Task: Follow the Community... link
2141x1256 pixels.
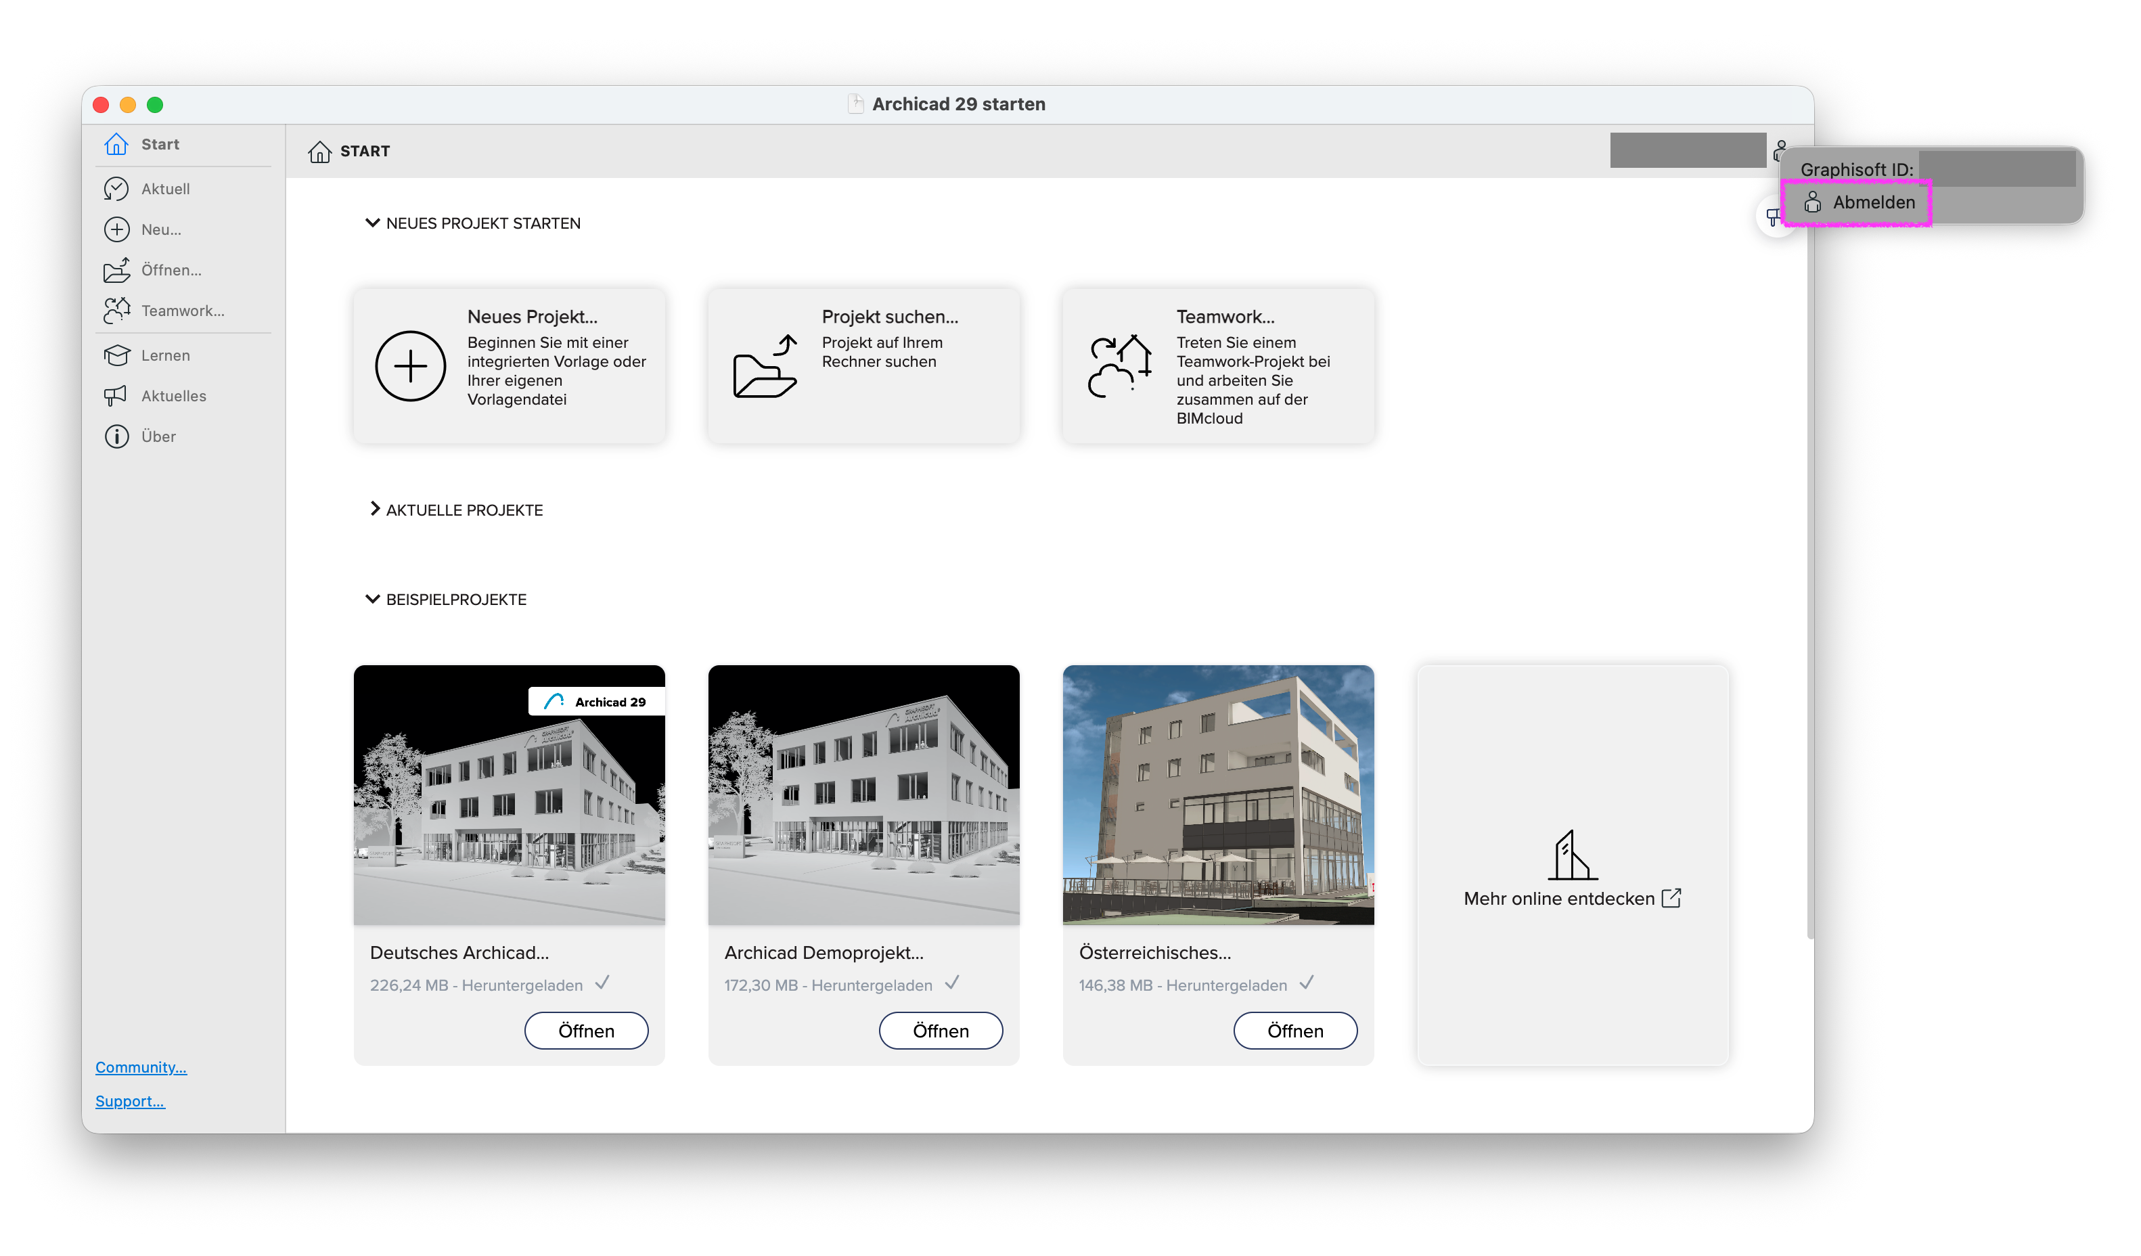Action: pyautogui.click(x=141, y=1067)
